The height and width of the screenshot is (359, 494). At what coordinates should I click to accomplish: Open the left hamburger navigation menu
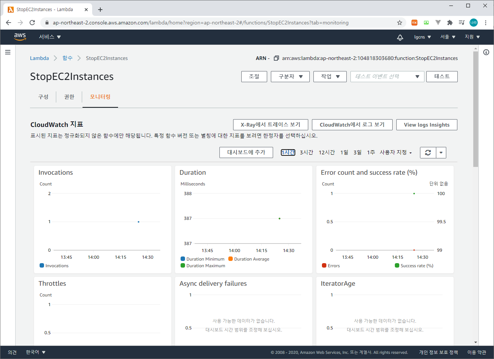tap(8, 52)
